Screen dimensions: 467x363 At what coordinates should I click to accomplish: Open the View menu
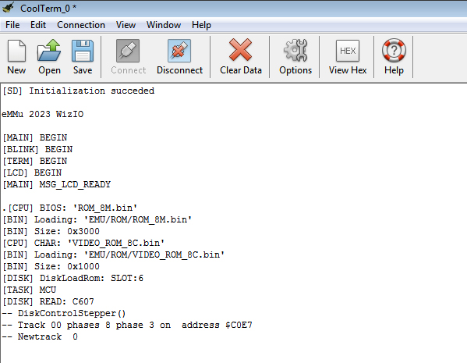click(x=126, y=25)
